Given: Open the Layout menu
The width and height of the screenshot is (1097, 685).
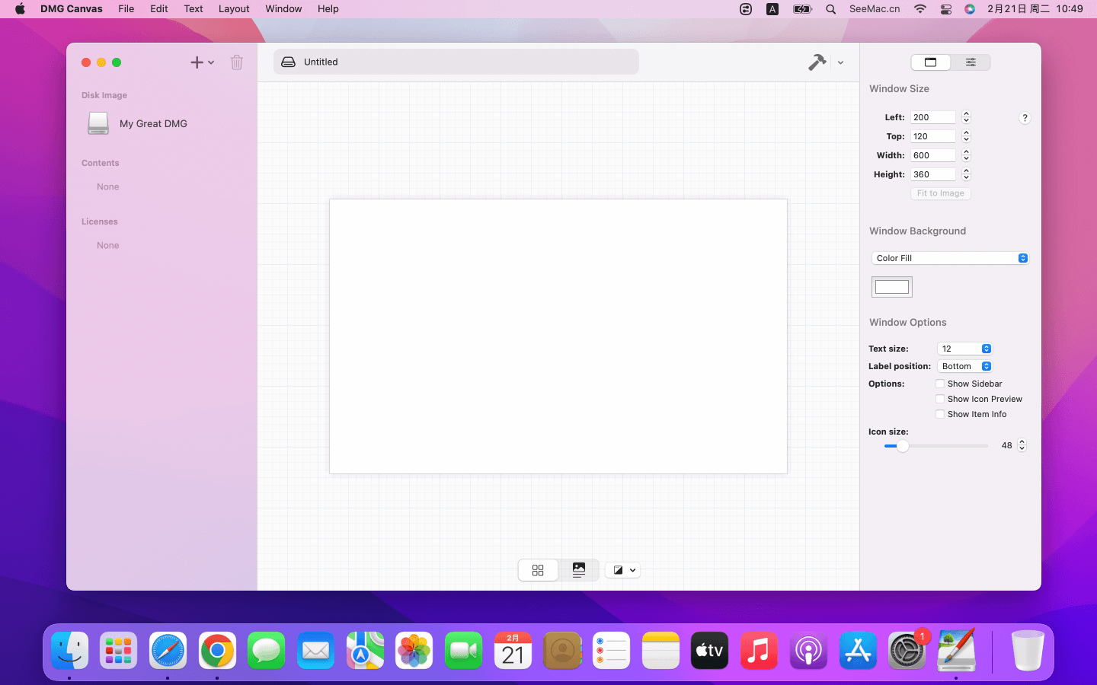Looking at the screenshot, I should click(x=234, y=9).
